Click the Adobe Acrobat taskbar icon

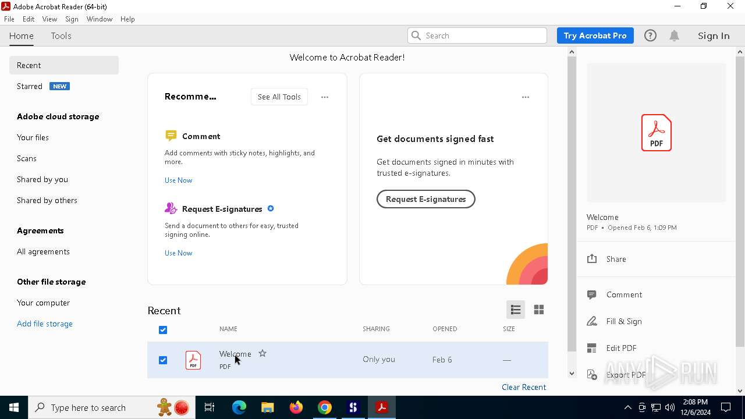pyautogui.click(x=382, y=407)
